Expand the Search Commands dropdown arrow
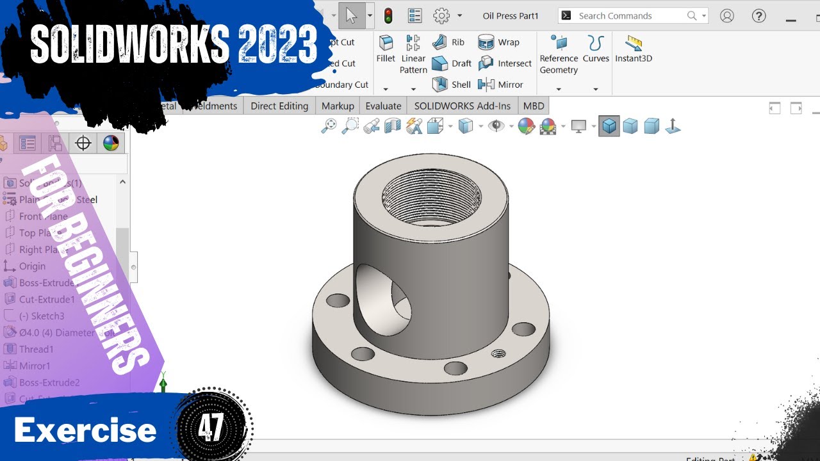 pos(704,15)
